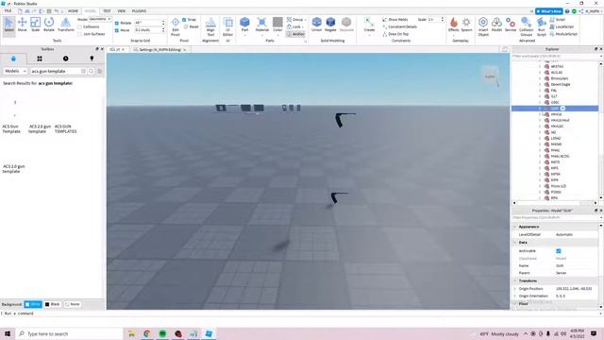Image resolution: width=604 pixels, height=340 pixels.
Task: Uncheck the Move snap checkbox
Action: click(117, 30)
